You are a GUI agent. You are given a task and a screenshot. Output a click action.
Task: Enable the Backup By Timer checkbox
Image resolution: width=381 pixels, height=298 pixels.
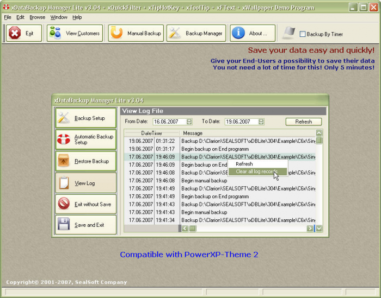coord(303,34)
